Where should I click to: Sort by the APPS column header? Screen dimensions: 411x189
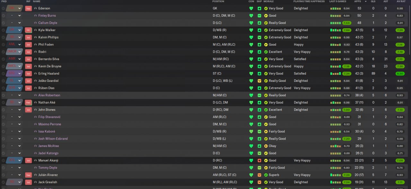pyautogui.click(x=357, y=2)
